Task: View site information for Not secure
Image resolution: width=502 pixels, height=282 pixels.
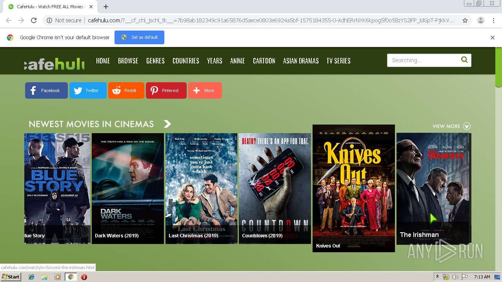Action: pos(64,20)
